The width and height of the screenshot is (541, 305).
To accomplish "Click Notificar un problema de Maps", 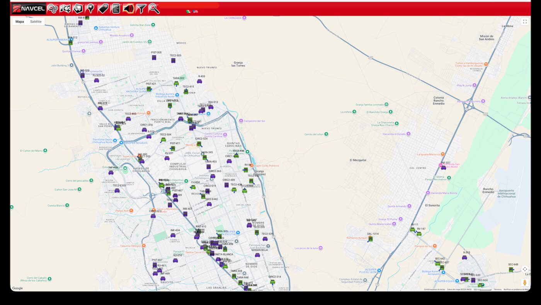I will coord(517,290).
